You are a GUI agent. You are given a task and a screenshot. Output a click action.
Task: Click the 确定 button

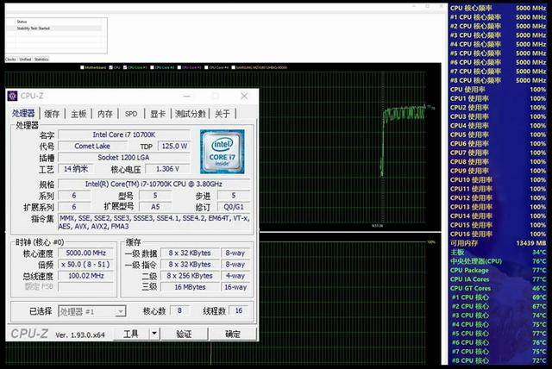click(x=233, y=334)
